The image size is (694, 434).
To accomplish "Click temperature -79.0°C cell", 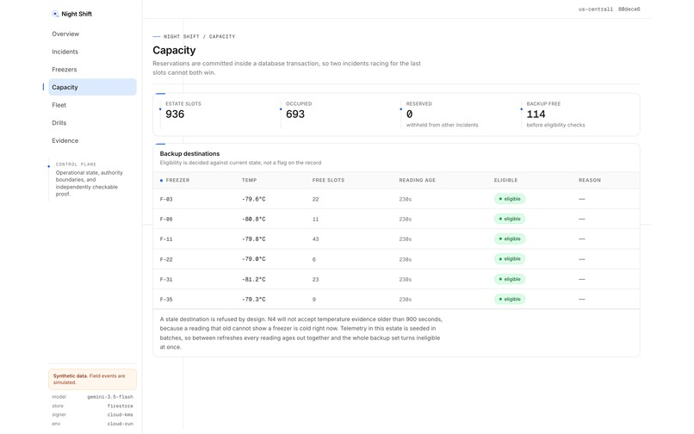I will (254, 258).
